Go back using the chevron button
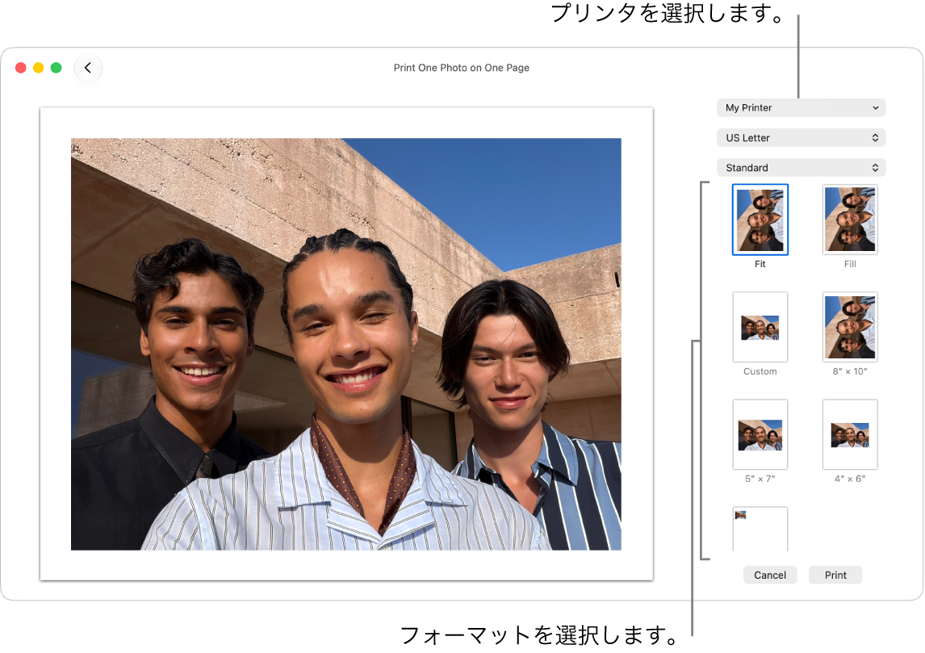The height and width of the screenshot is (653, 925). [88, 68]
